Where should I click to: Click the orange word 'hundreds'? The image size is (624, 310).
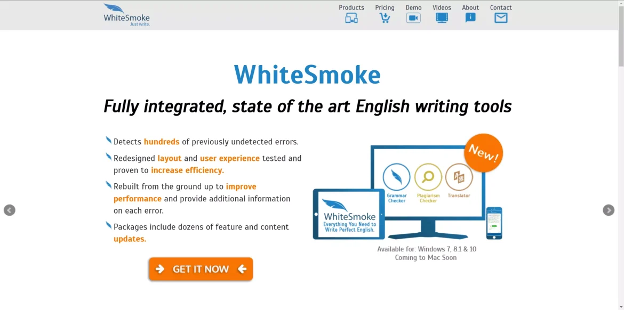[162, 142]
